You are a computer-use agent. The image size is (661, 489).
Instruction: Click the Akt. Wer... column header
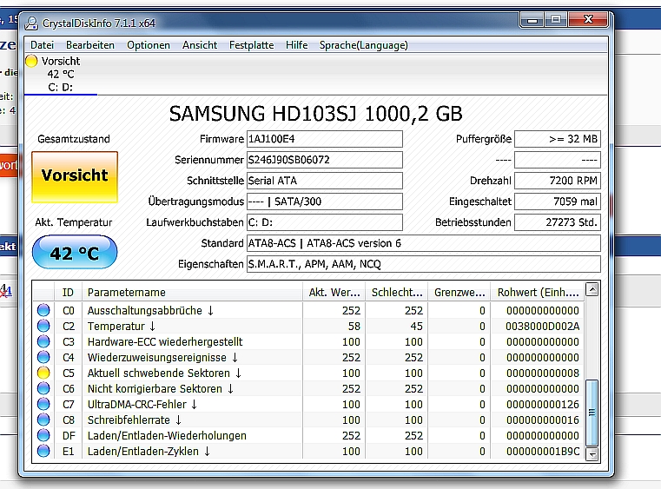pyautogui.click(x=334, y=292)
